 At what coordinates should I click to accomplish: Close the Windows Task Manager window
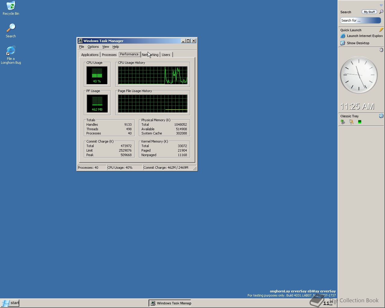pyautogui.click(x=194, y=41)
